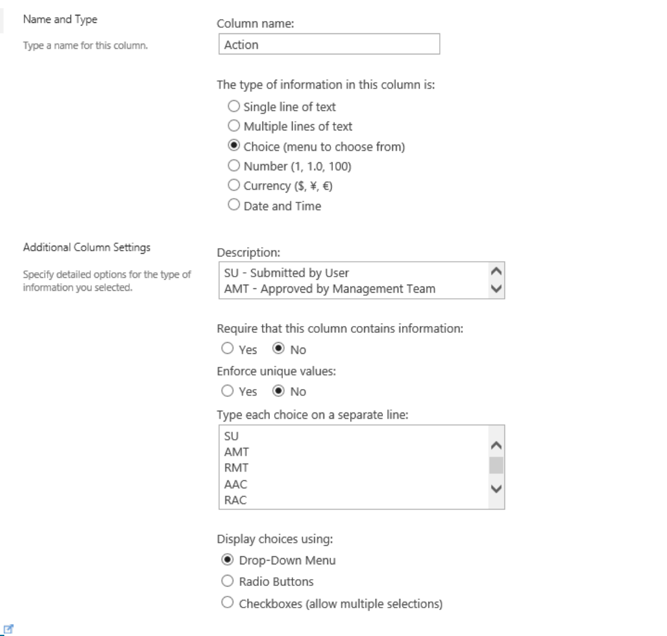Set require column information to Yes

click(x=226, y=350)
